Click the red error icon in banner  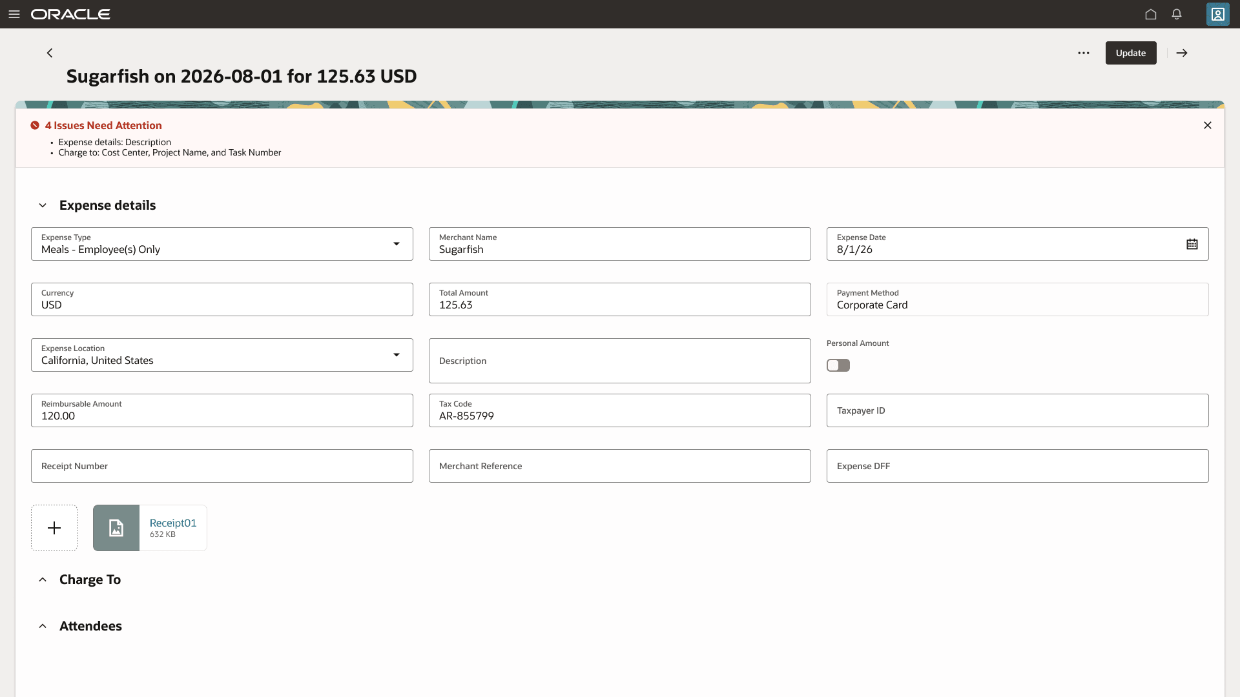point(35,125)
